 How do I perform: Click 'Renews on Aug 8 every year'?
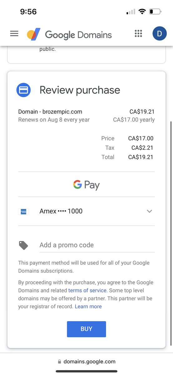(x=54, y=120)
